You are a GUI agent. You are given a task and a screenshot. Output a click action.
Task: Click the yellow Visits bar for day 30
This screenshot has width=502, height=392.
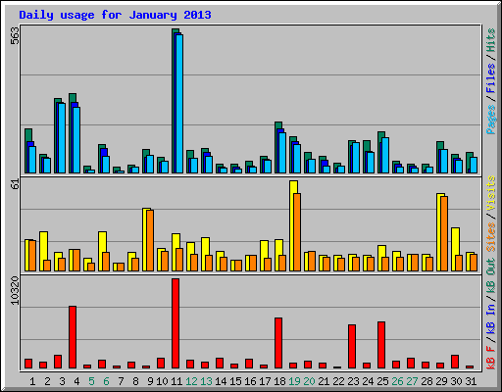[455, 249]
